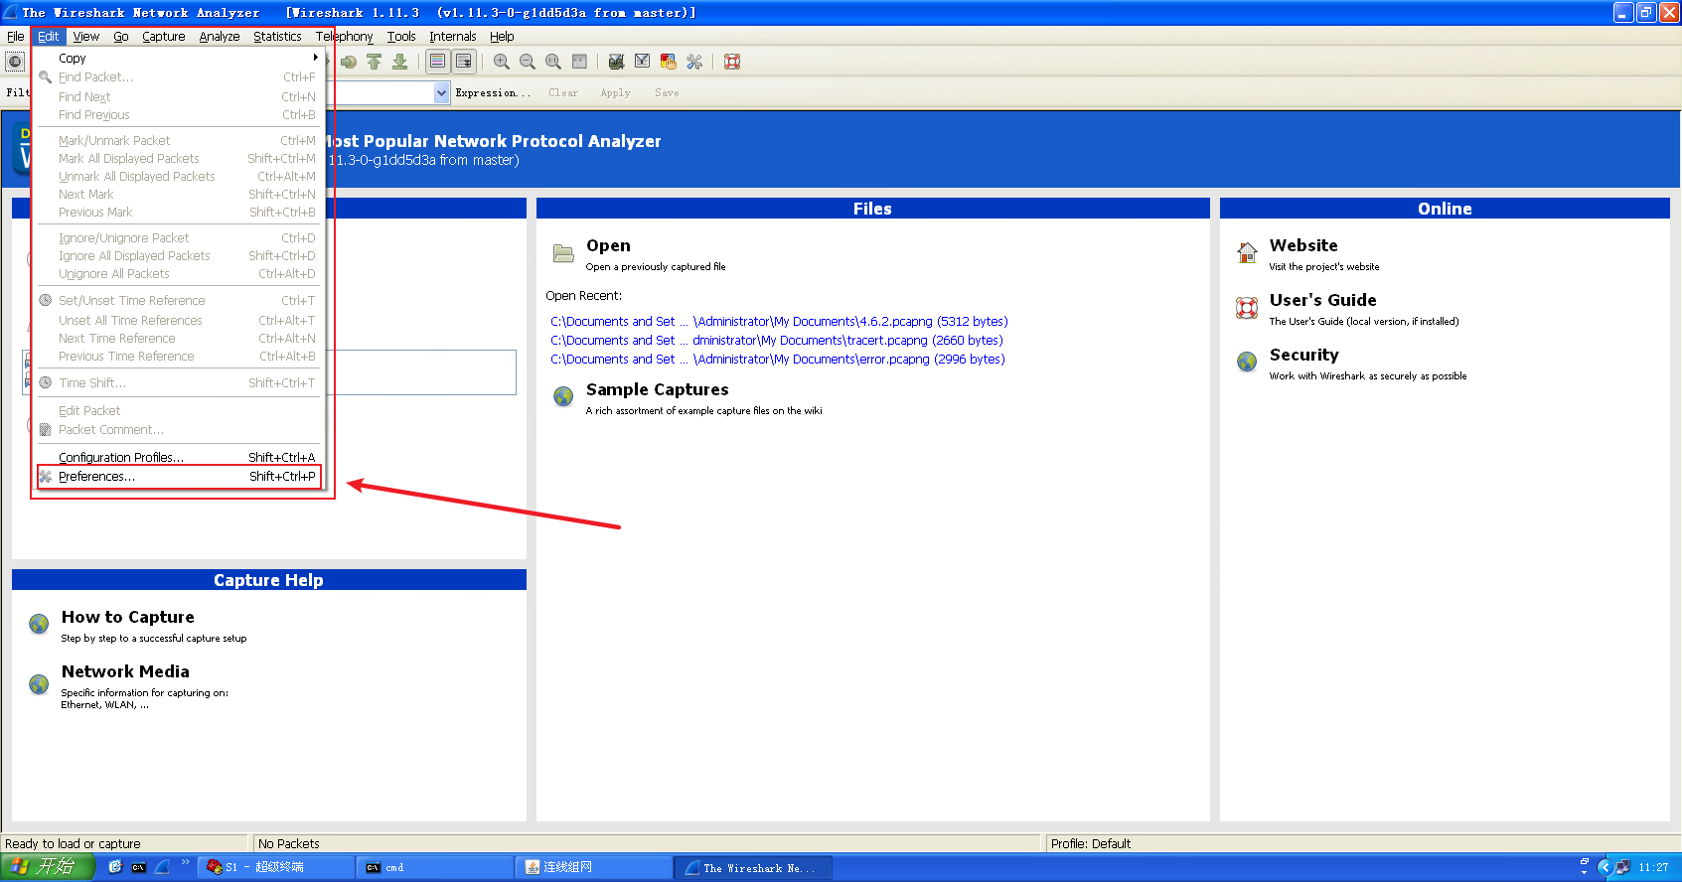Screen dimensions: 1682x882
Task: Click Profile: Default in status bar
Action: pos(1091,844)
